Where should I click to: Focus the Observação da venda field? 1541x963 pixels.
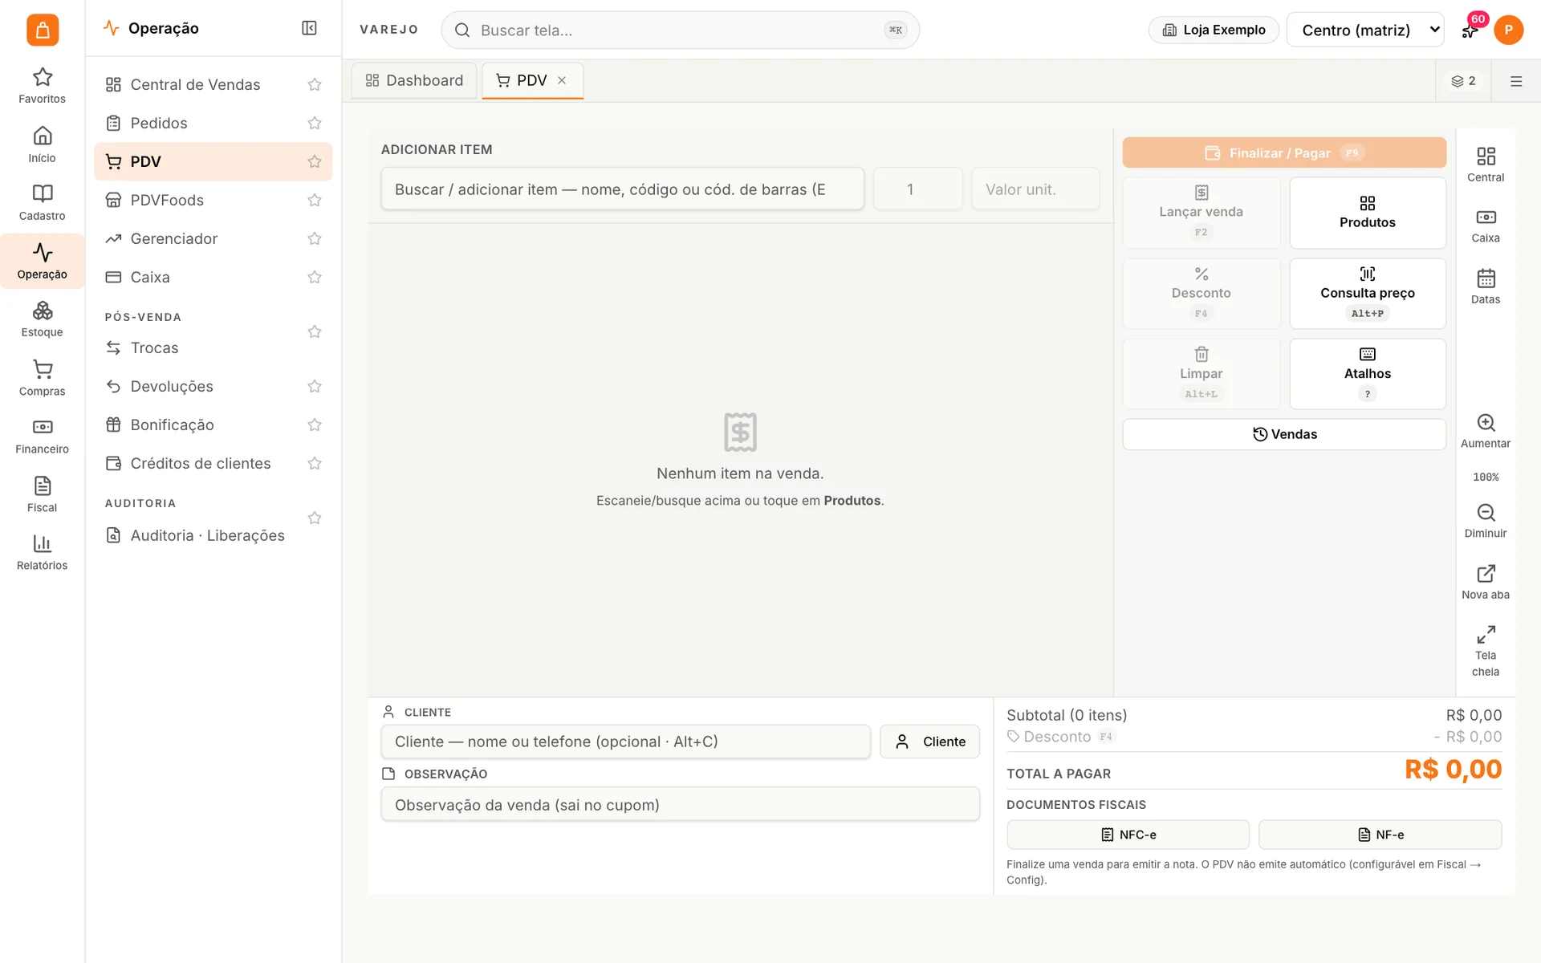pyautogui.click(x=680, y=805)
